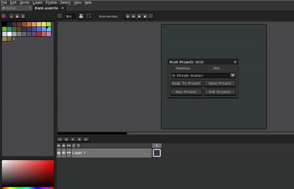
Task: Pick the black palette swatch
Action: (x=4, y=24)
